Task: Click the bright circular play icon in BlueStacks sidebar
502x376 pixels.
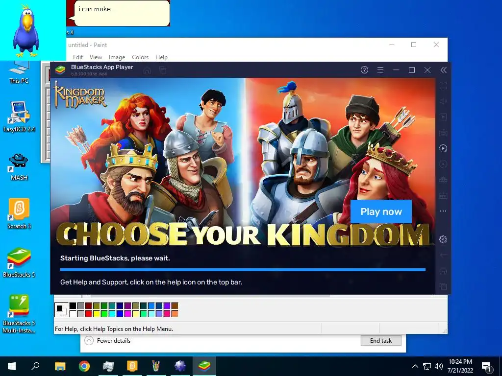Action: (443, 148)
